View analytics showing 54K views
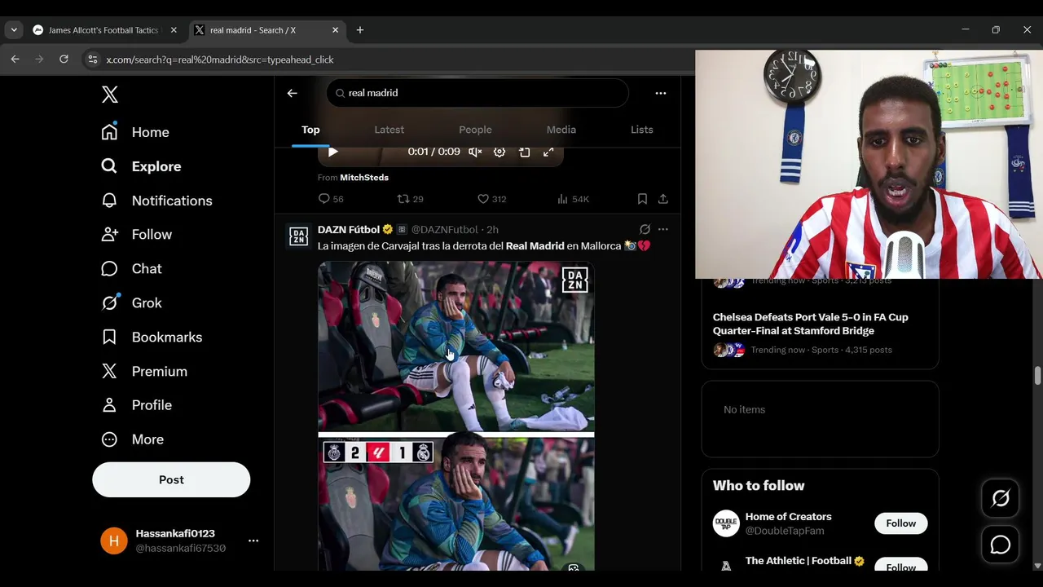The width and height of the screenshot is (1043, 587). tap(573, 199)
